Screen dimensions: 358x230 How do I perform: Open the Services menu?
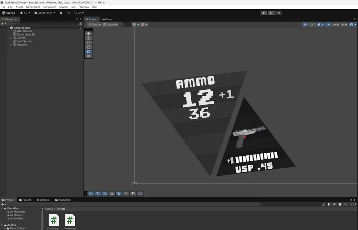point(64,7)
